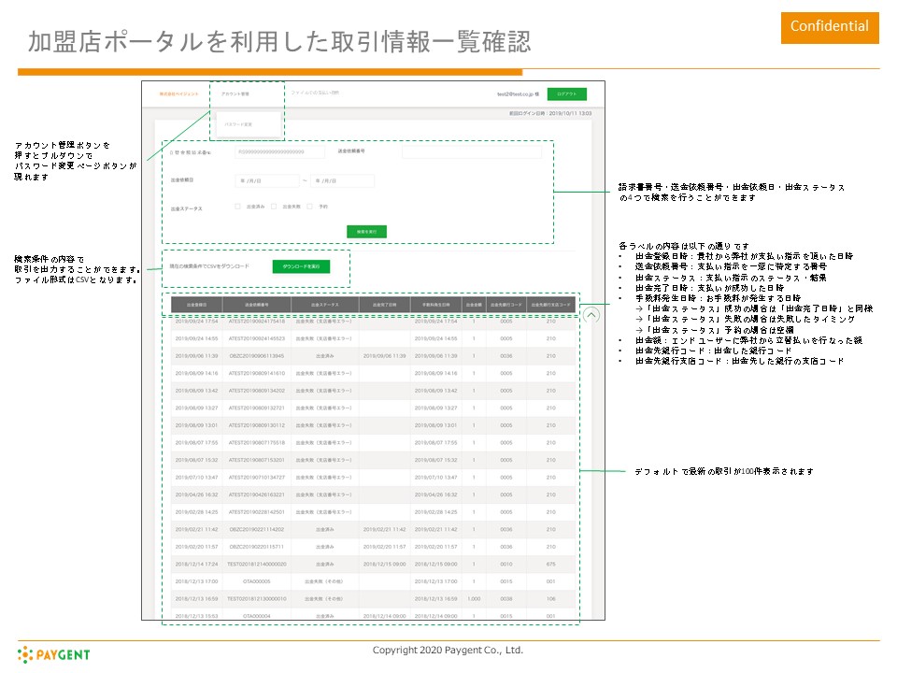Open the 出金依頼日 start date picker

click(265, 180)
